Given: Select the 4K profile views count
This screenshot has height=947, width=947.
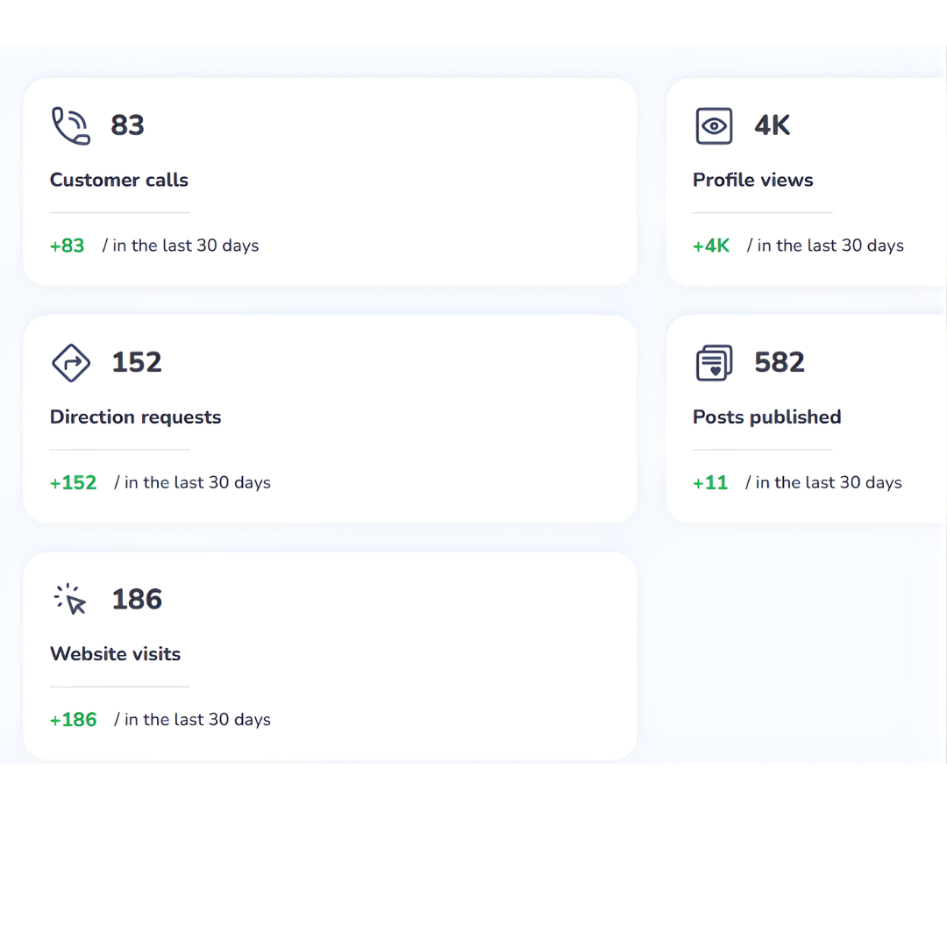Looking at the screenshot, I should tap(772, 125).
